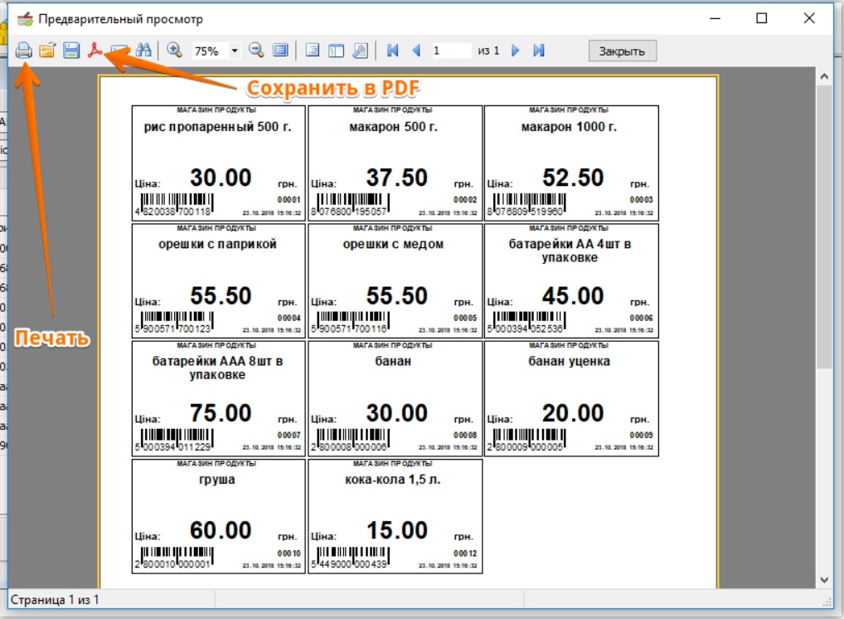
Task: Click the label name 'макарон 500 г.'
Action: tap(393, 127)
